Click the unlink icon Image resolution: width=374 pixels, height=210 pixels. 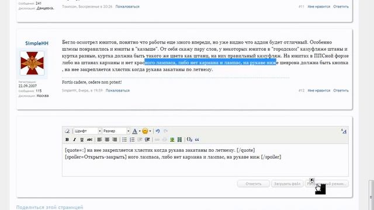pos(164,139)
